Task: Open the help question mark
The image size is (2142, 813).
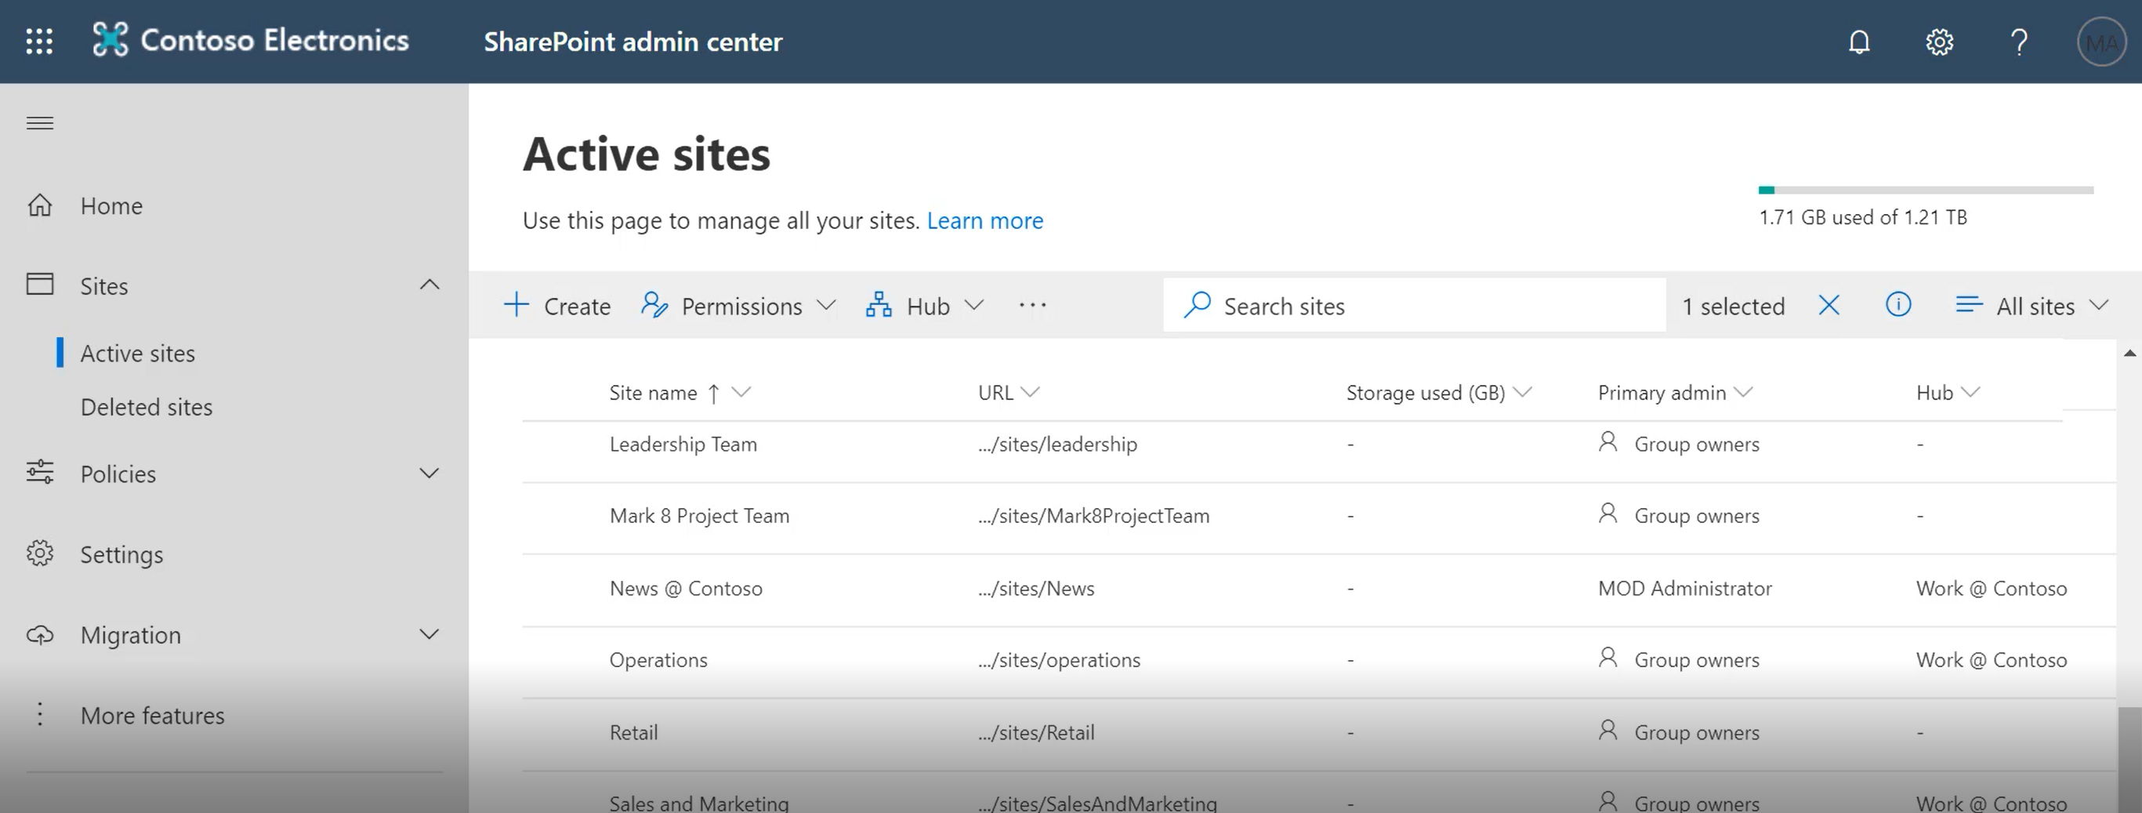Action: (x=2019, y=42)
